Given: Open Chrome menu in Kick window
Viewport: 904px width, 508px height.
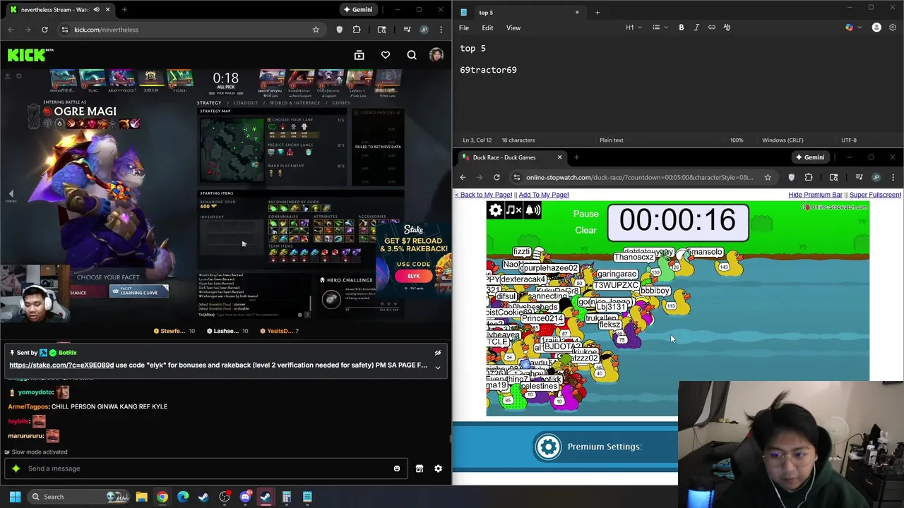Looking at the screenshot, I should (x=441, y=30).
